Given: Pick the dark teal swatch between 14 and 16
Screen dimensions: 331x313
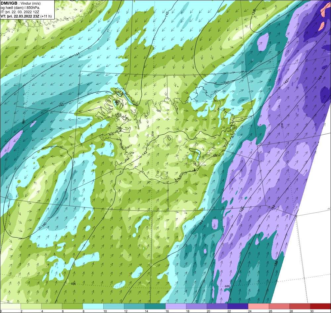Looking at the screenshot, I should (155, 306).
